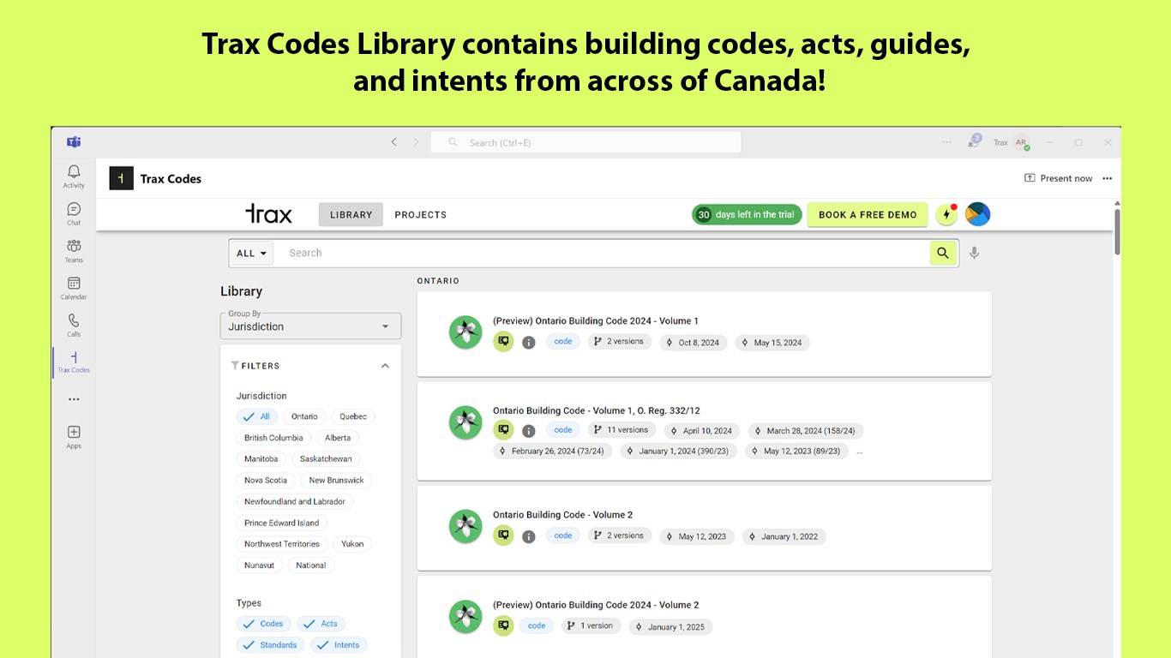Screen dimensions: 1171x658
Task: Expand 1 version on Preview Volume 2
Action: (x=592, y=625)
